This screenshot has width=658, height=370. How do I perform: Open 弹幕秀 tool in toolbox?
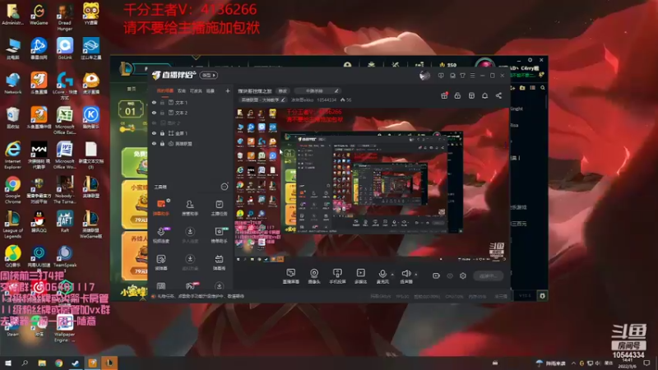pos(219,262)
